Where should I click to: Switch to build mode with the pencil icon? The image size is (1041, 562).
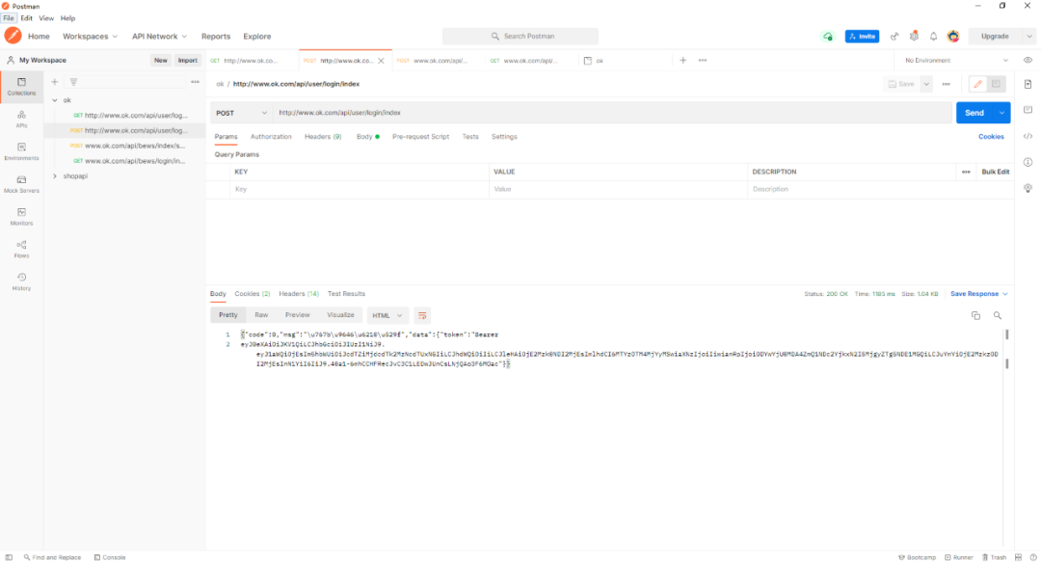pos(978,85)
